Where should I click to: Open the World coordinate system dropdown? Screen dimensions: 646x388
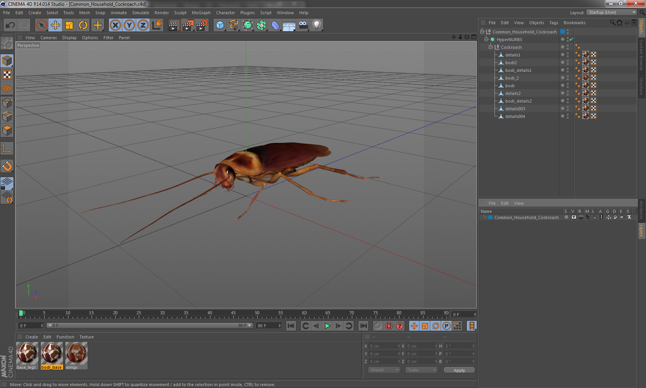[384, 370]
